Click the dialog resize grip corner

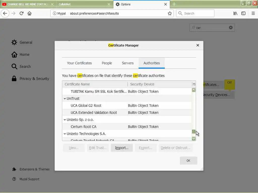click(202, 169)
